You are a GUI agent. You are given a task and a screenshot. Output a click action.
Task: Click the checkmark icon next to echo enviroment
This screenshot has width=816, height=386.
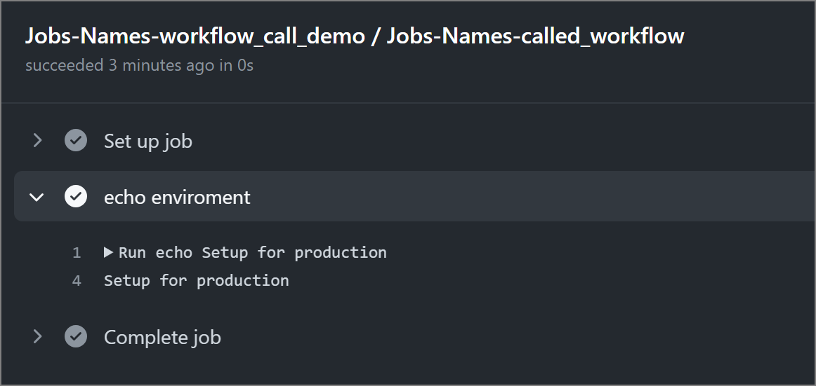pyautogui.click(x=76, y=197)
